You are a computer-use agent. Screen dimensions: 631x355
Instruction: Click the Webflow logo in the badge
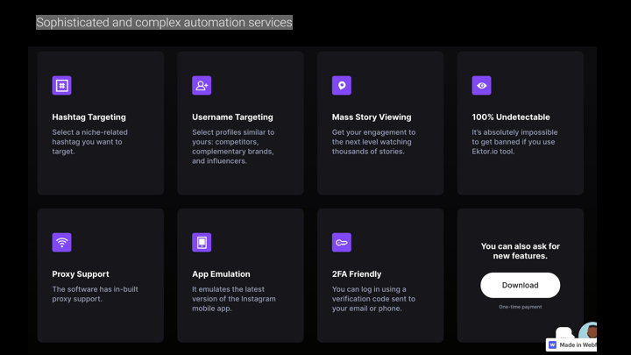pos(553,345)
